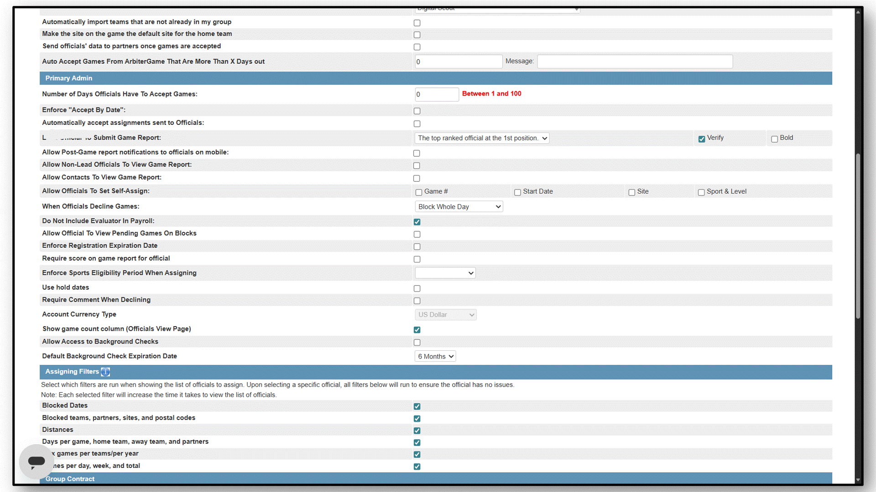Enable post-game report notifications on mobile

pos(417,153)
